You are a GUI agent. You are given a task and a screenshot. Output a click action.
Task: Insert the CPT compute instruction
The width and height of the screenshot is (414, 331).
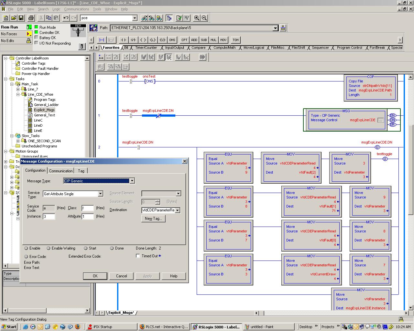click(x=184, y=40)
